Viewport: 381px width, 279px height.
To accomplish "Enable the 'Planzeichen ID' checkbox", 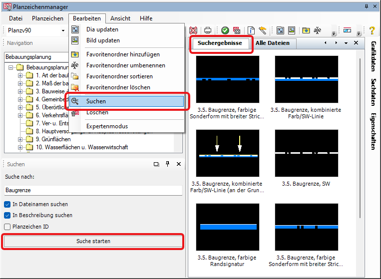I will [x=7, y=227].
